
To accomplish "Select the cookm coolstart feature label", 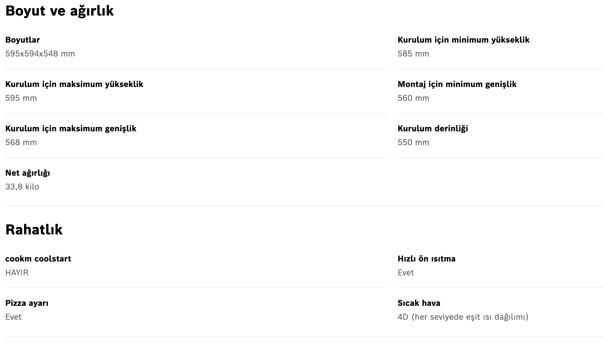I will click(38, 259).
